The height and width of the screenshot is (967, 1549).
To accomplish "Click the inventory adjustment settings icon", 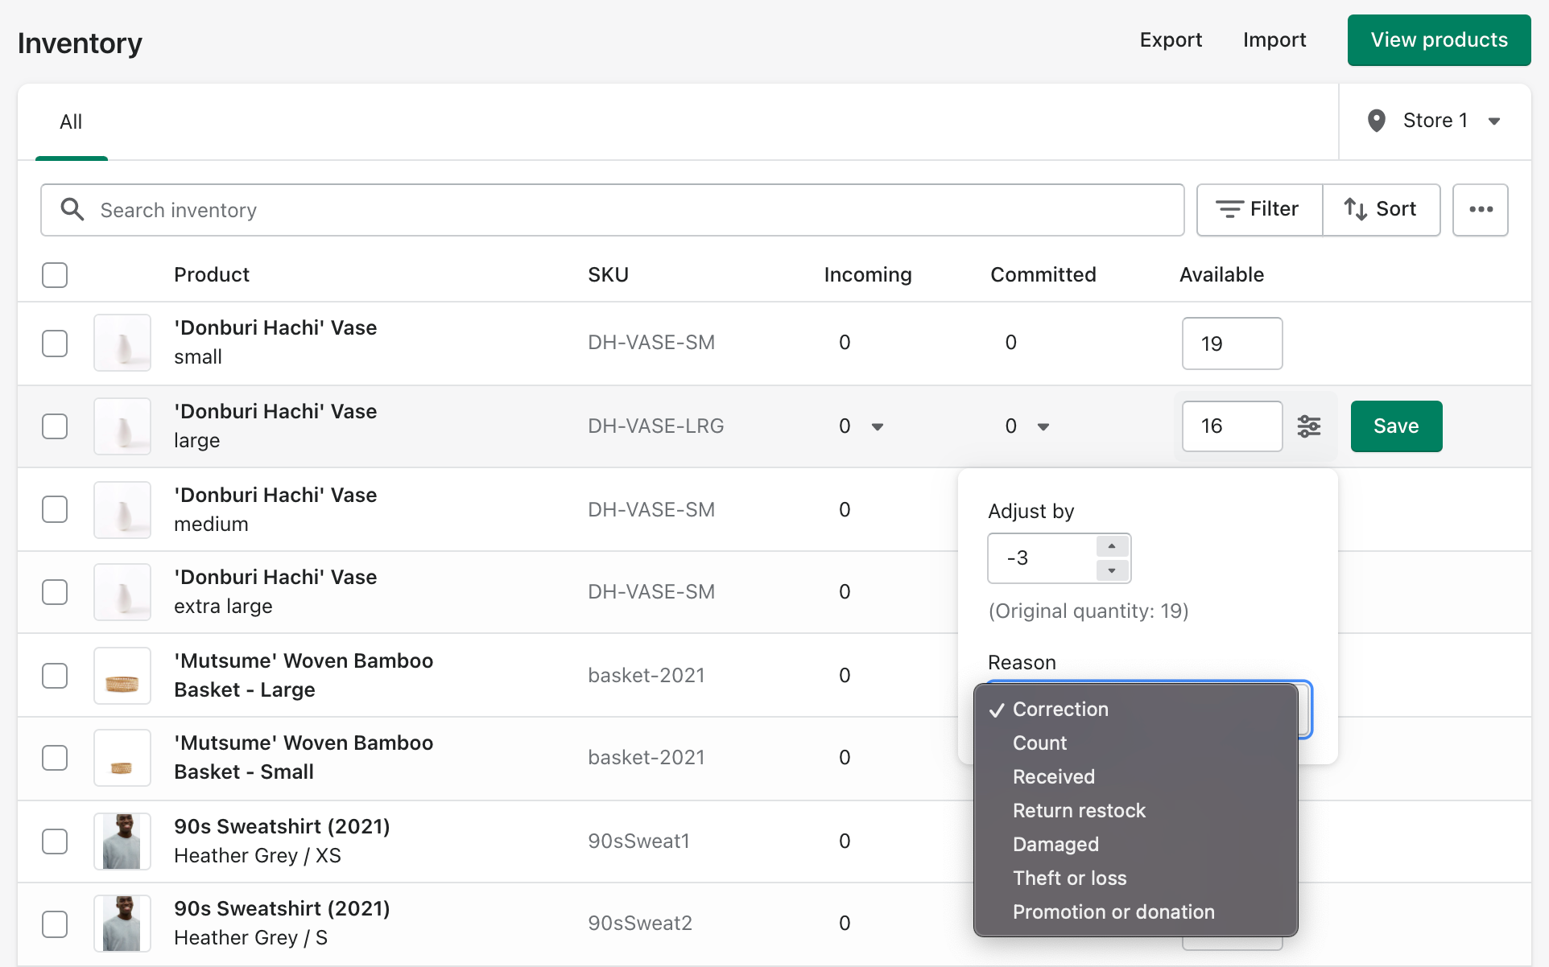I will point(1311,426).
